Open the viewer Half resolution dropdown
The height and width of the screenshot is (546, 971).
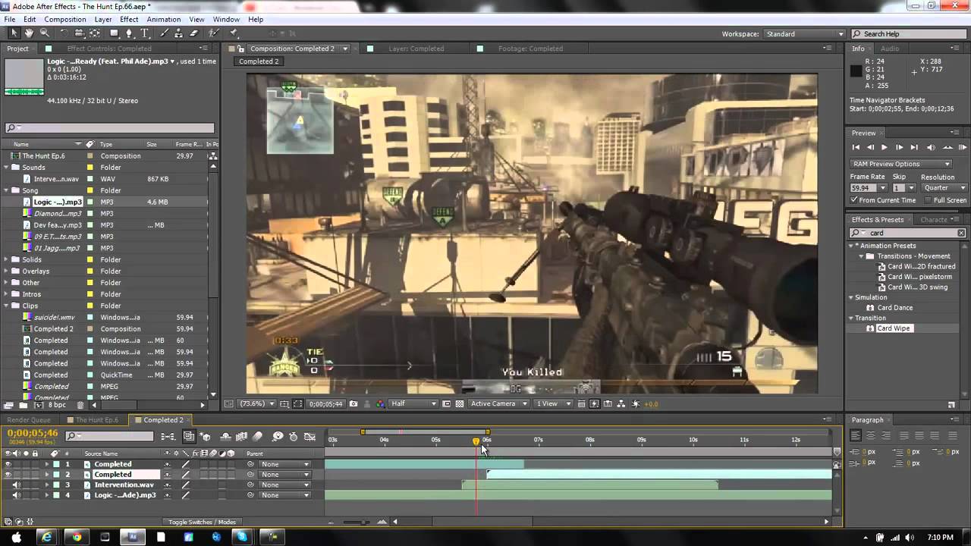(x=414, y=403)
